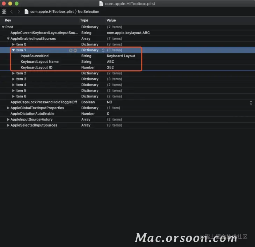The height and width of the screenshot is (247, 255).
Task: Select the KeyboardLayout ID key
Action: (36, 67)
